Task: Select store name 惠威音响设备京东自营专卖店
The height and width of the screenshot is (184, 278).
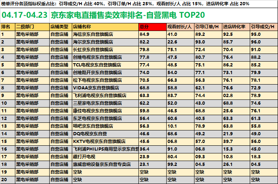Action: pos(102,164)
